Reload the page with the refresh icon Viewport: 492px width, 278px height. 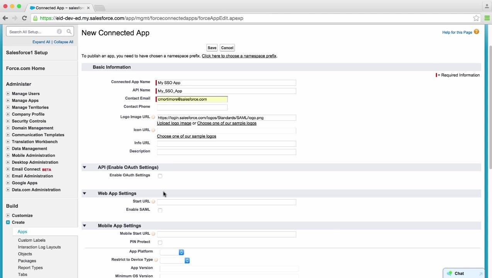point(24,18)
